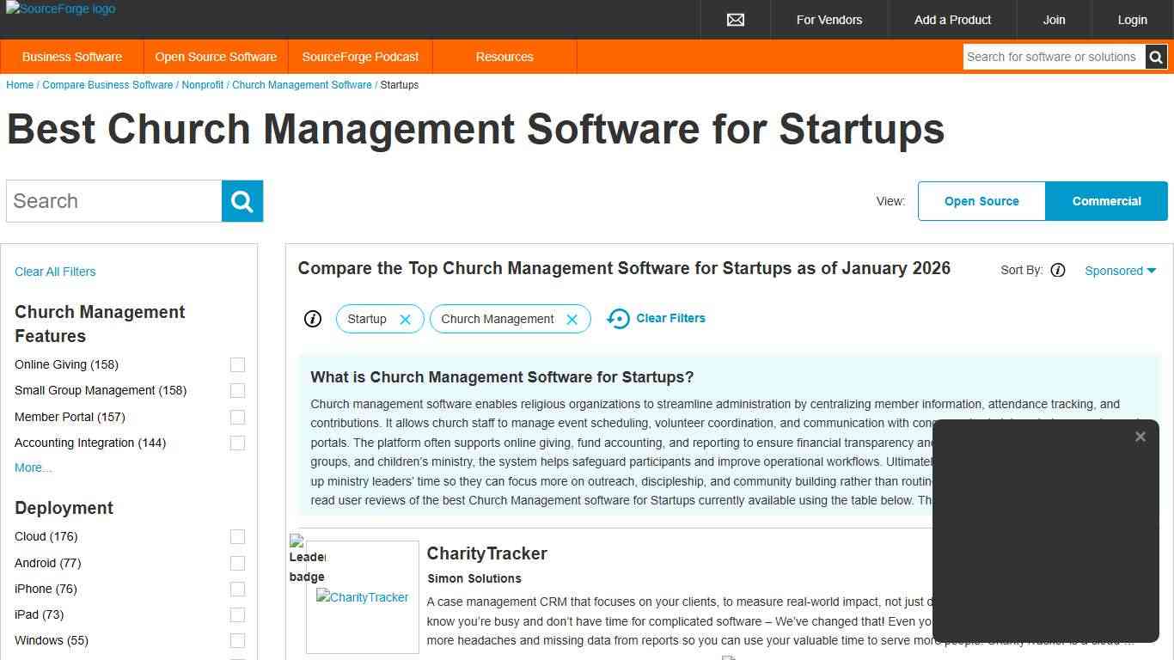Select the Open Source Software menu item
Image resolution: width=1174 pixels, height=660 pixels.
tap(216, 57)
